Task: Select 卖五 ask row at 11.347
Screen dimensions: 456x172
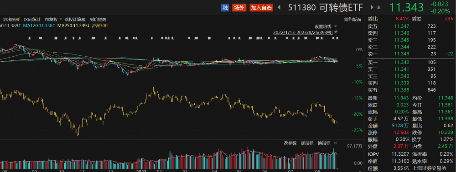Action: [x=410, y=26]
